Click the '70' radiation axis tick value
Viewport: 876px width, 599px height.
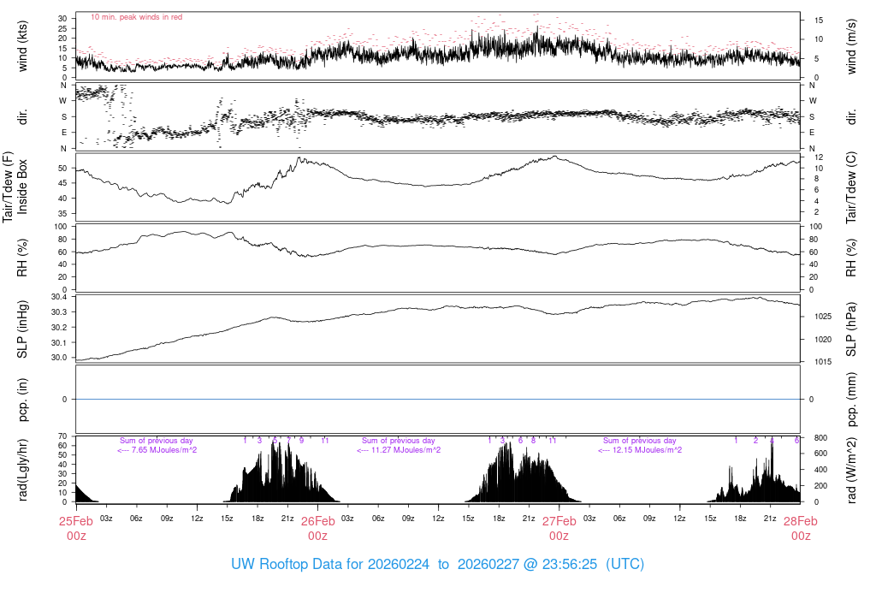pyautogui.click(x=62, y=436)
